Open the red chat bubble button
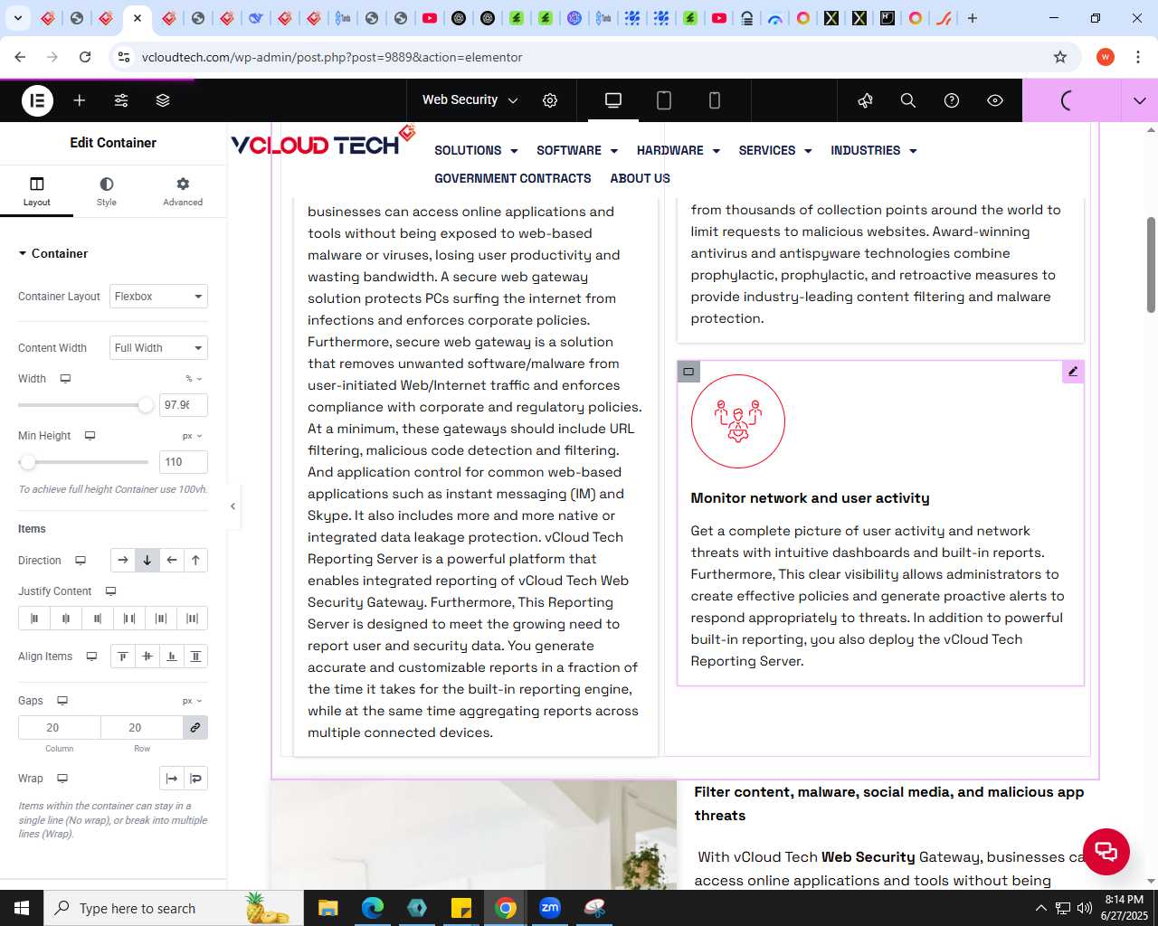This screenshot has width=1158, height=926. coord(1106,851)
